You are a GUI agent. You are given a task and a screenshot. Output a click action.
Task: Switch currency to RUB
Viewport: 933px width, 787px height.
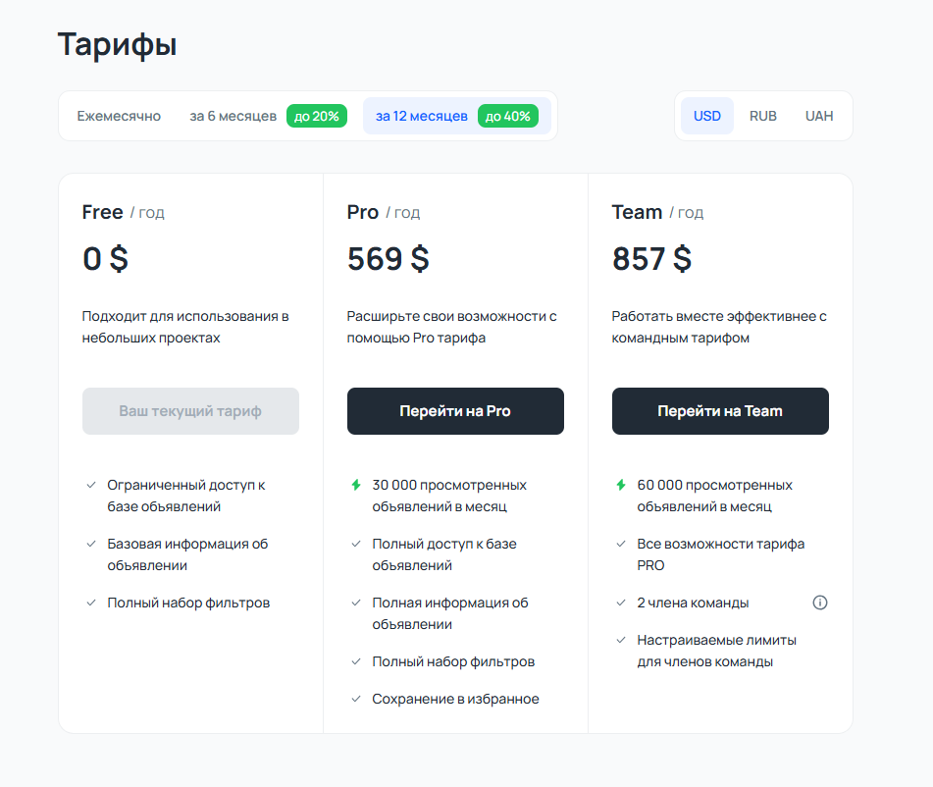(x=763, y=116)
